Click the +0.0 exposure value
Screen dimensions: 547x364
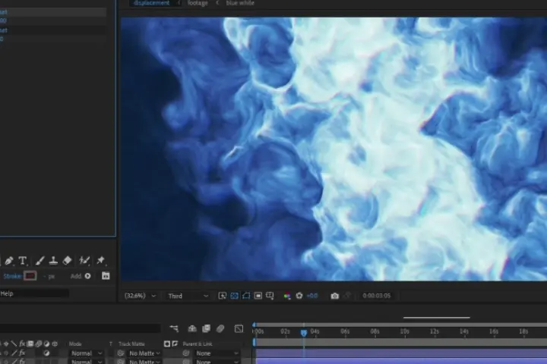[x=312, y=296]
